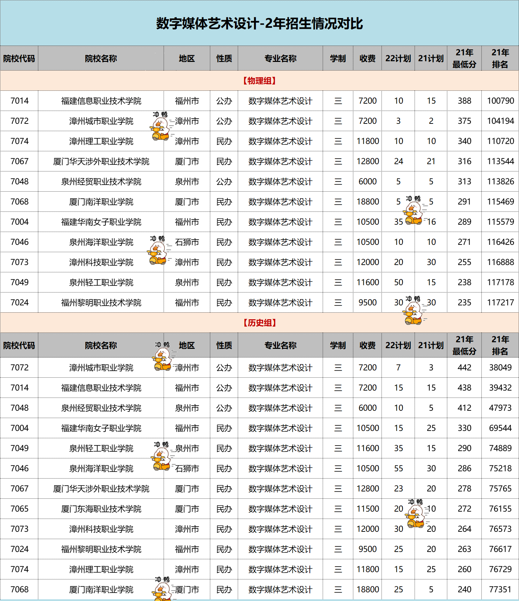Click school code 7024 in row ranked 117217
519x601 pixels.
[x=19, y=303]
